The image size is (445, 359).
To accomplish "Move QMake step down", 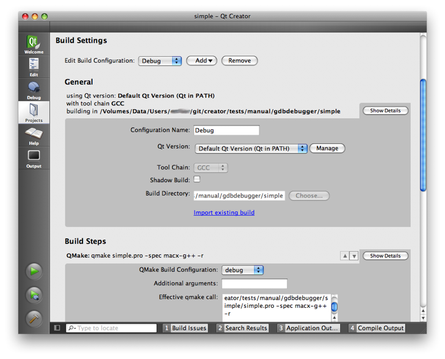I will pos(354,256).
